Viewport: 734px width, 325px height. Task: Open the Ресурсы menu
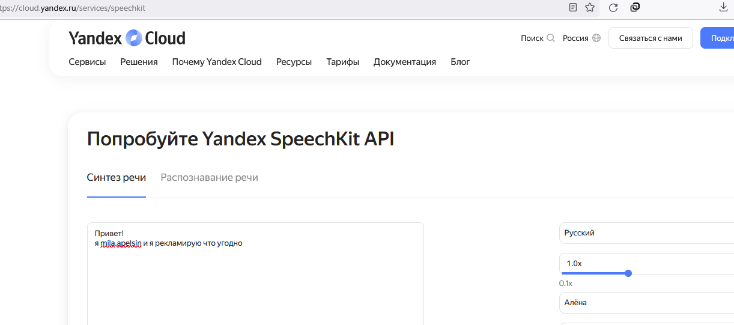294,61
